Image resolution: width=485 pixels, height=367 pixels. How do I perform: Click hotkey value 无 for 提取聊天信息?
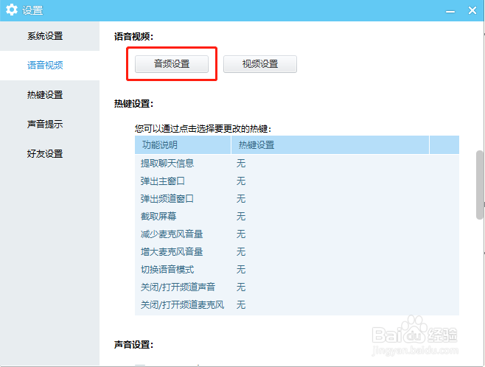click(x=241, y=163)
